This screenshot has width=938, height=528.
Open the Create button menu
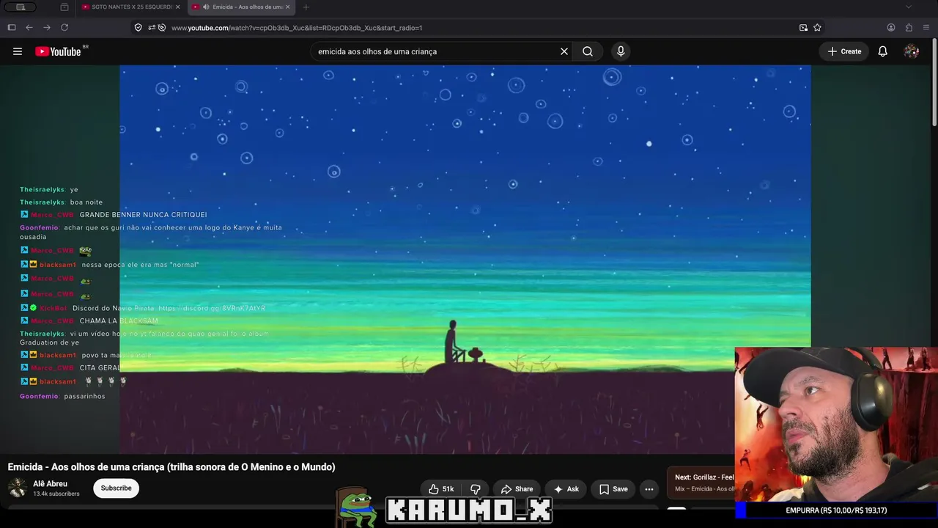pos(844,51)
